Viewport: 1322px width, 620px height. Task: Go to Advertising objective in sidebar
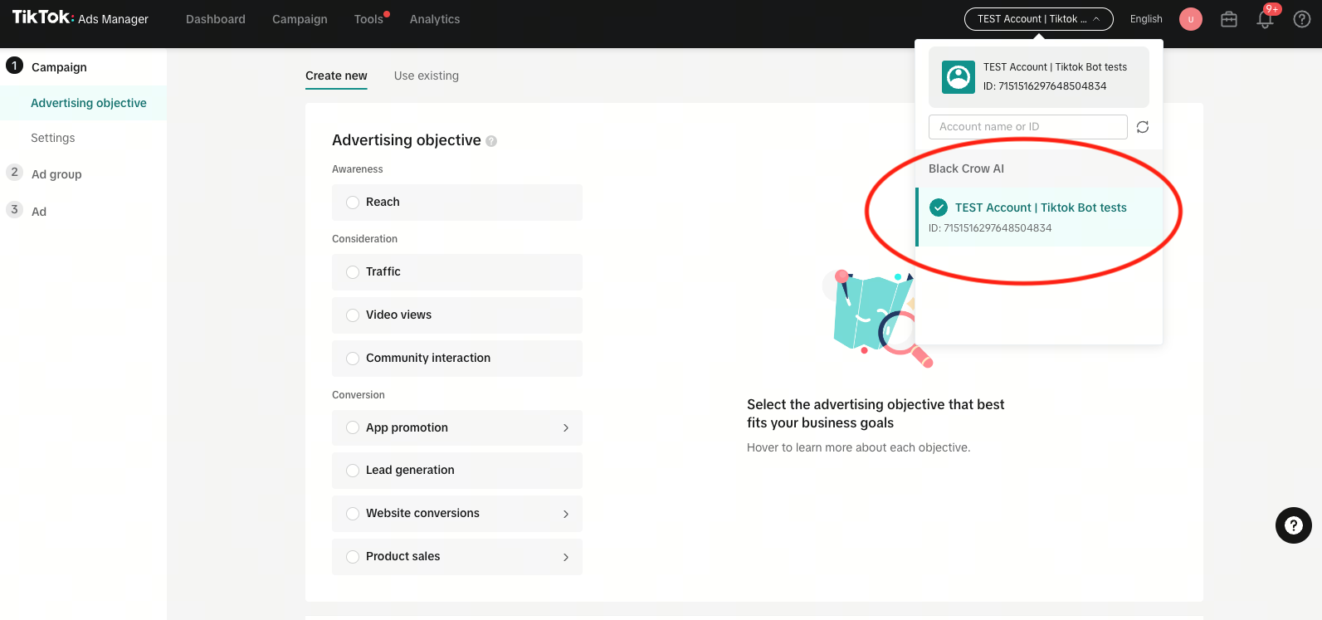click(x=83, y=103)
